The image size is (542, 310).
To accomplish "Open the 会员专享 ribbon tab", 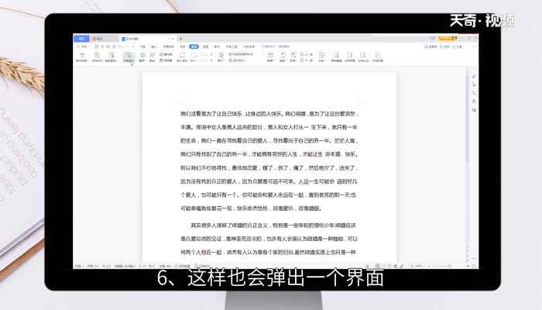I will click(249, 46).
